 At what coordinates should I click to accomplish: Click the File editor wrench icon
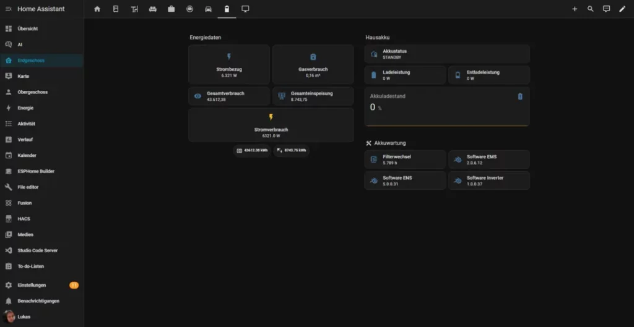[x=9, y=187]
